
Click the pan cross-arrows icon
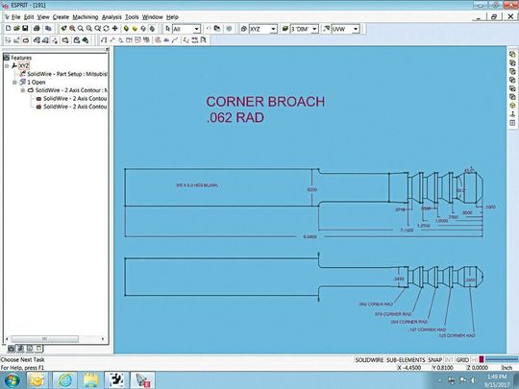click(x=115, y=29)
